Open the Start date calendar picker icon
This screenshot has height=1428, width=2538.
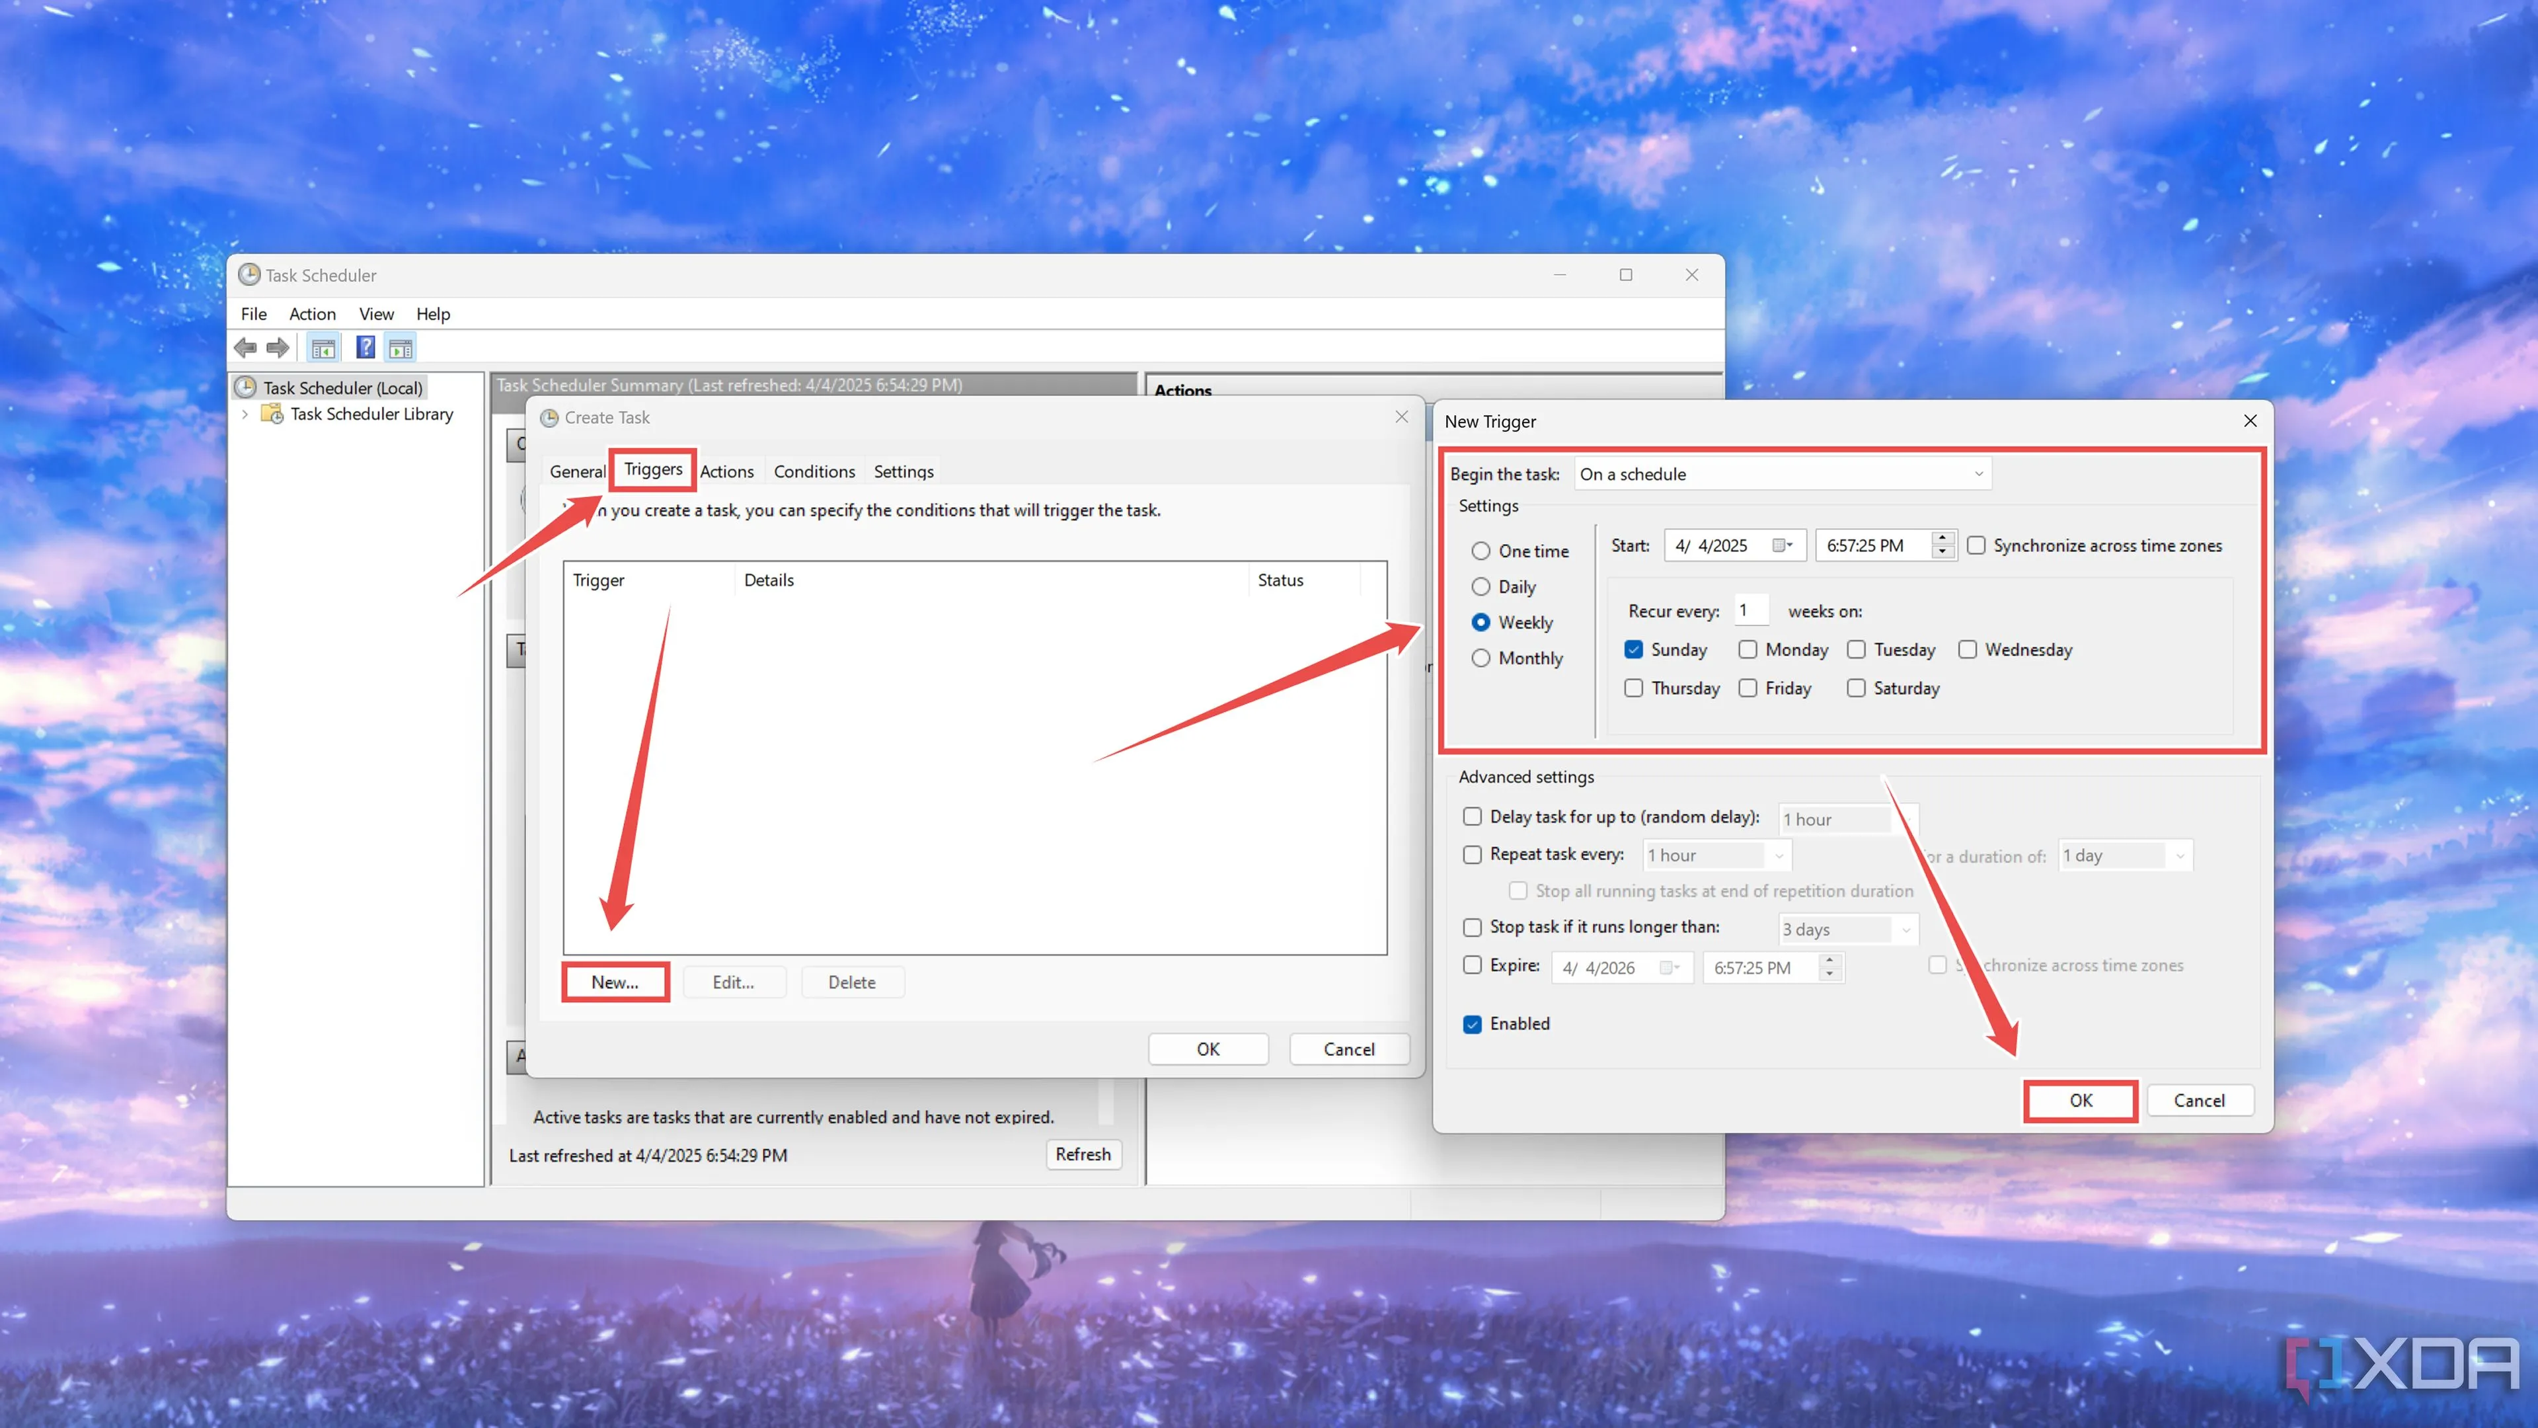pyautogui.click(x=1781, y=545)
